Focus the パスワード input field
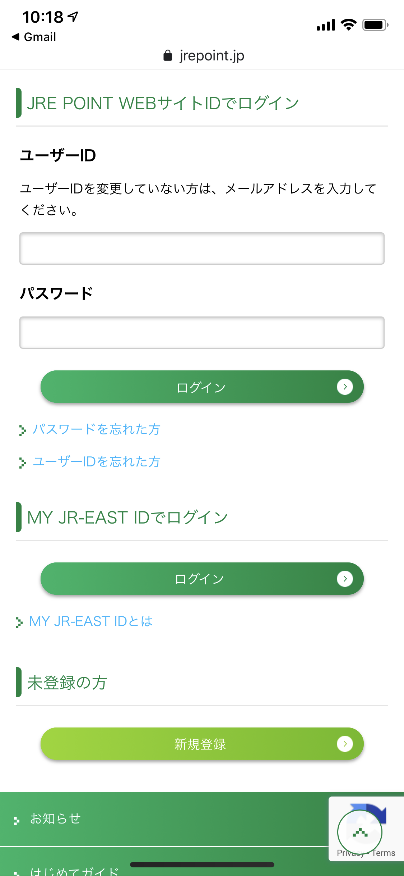 coord(202,333)
